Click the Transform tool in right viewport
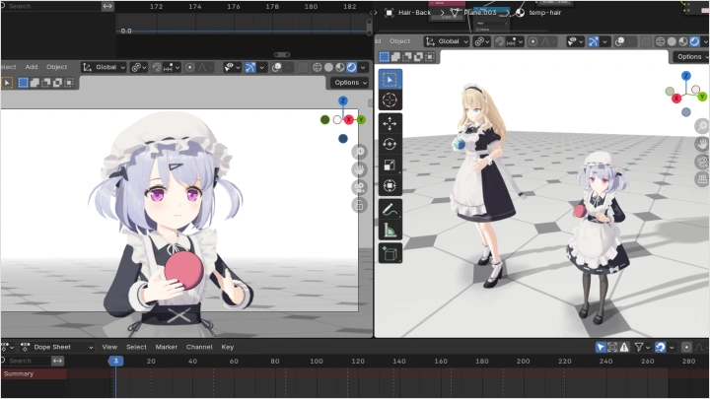Viewport: 710px width, 399px height. (x=390, y=185)
